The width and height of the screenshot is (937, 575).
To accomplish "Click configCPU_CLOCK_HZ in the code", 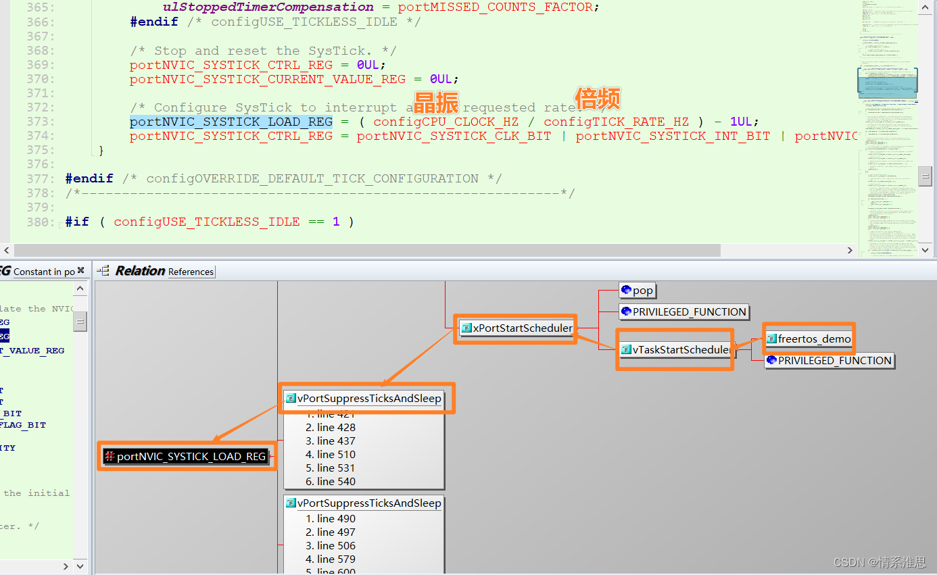I will coord(446,122).
